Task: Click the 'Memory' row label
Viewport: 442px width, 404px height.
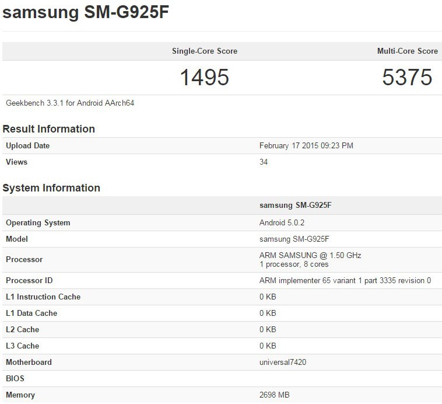Action: click(x=20, y=395)
